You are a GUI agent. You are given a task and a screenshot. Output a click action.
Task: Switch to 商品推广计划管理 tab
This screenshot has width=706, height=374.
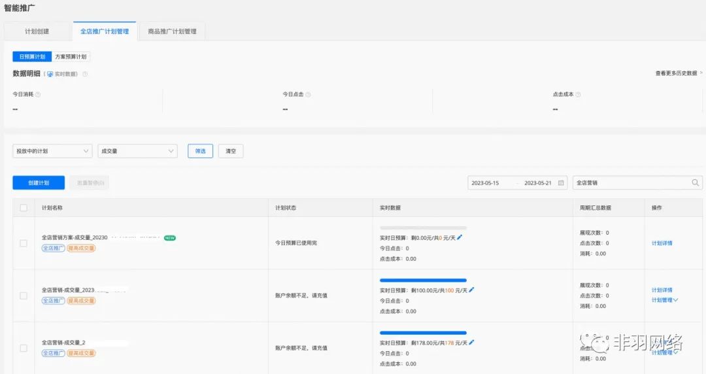[x=172, y=31]
